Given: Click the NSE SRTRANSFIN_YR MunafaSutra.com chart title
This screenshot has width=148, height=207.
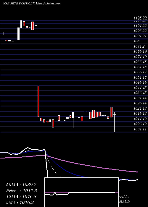Looking at the screenshot, I should (32, 4).
